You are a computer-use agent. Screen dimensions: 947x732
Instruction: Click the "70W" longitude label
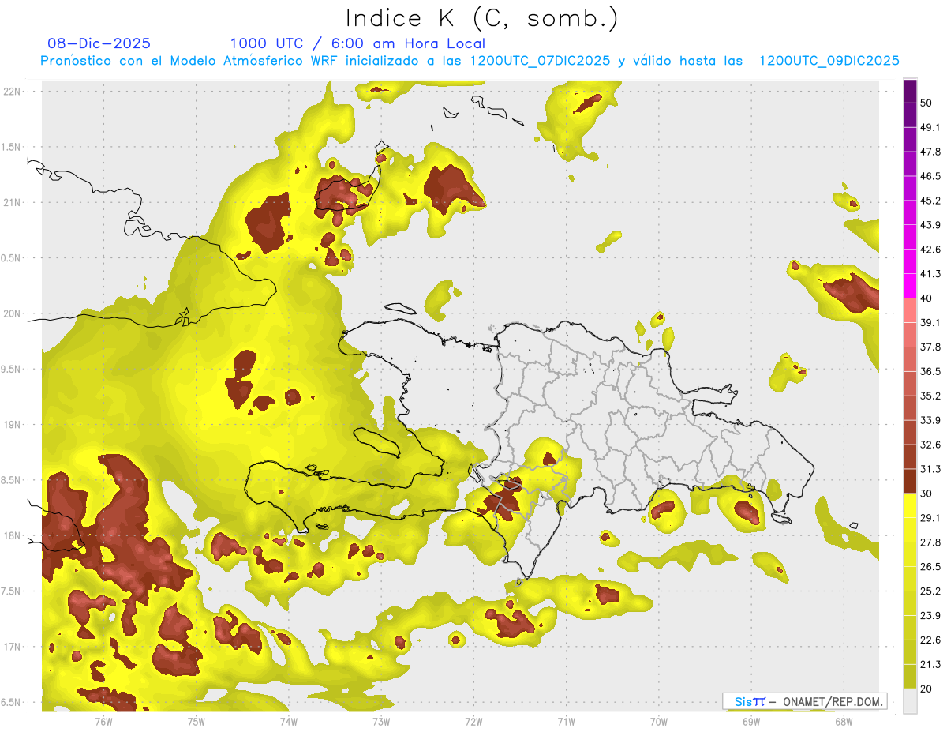(x=658, y=721)
